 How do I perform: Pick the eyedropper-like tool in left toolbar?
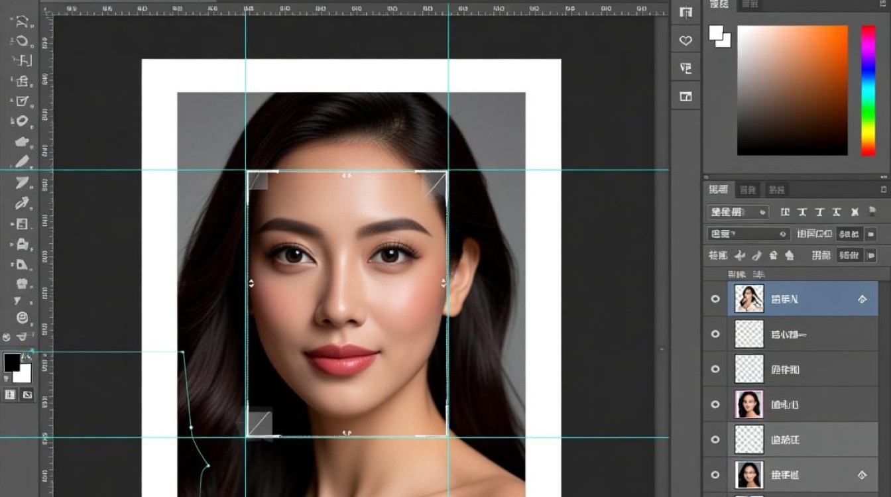coord(22,203)
